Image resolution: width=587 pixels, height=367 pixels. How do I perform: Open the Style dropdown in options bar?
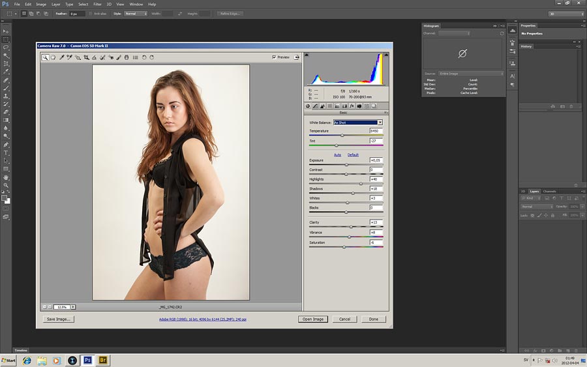(136, 13)
